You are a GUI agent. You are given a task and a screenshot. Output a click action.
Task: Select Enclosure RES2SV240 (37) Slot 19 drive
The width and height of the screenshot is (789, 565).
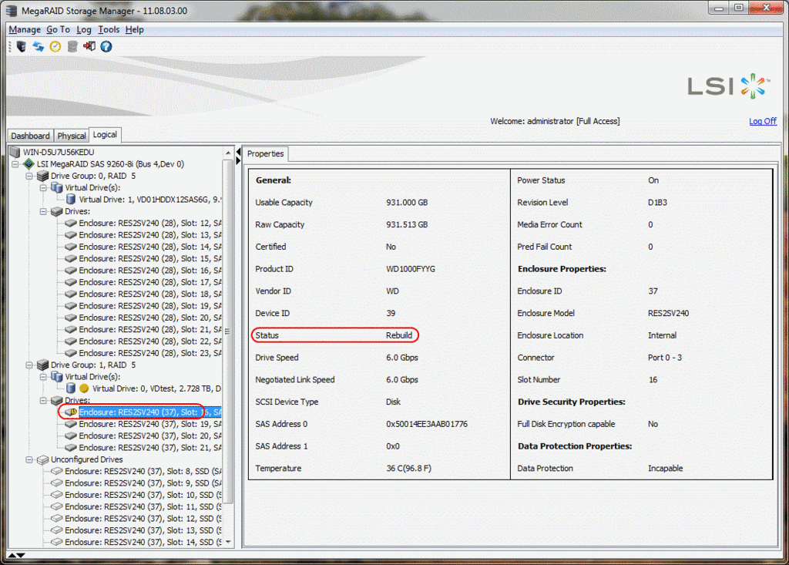(x=150, y=424)
